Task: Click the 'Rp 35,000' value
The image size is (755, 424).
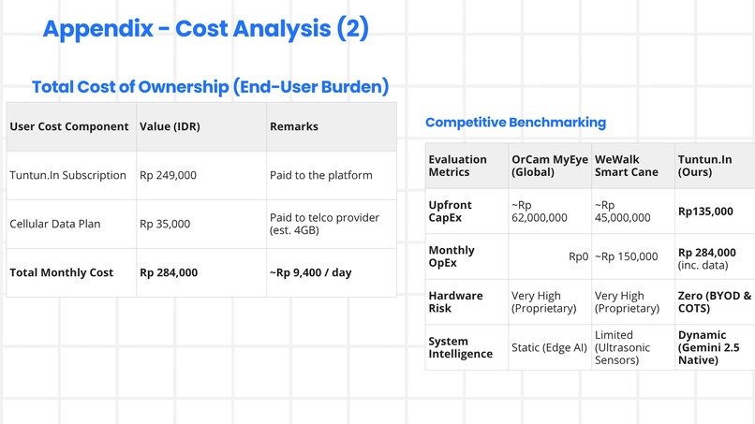Action: (x=165, y=224)
